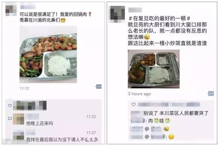Tap the heart likes icon in the right post
This screenshot has height=146, width=219.
(133, 104)
